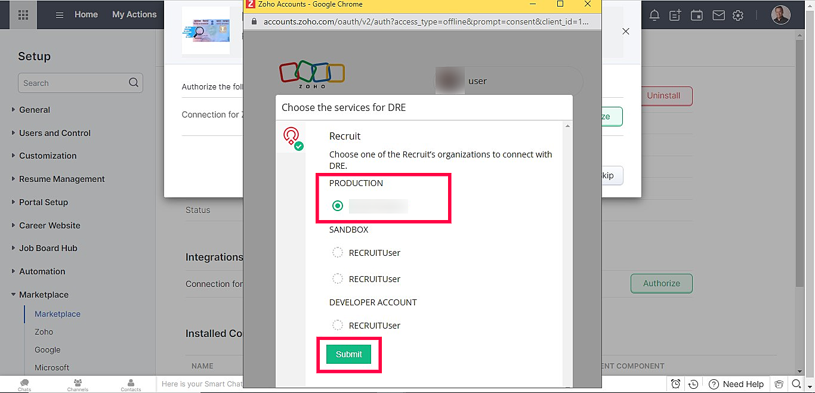Open the calendar icon in top bar
Image resolution: width=815 pixels, height=393 pixels.
point(697,16)
